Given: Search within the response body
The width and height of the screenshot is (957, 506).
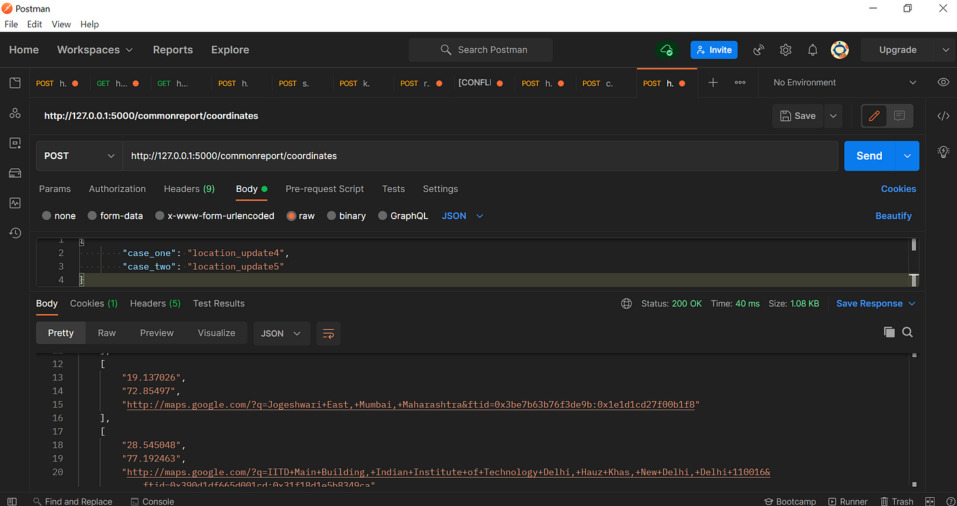Looking at the screenshot, I should 907,333.
